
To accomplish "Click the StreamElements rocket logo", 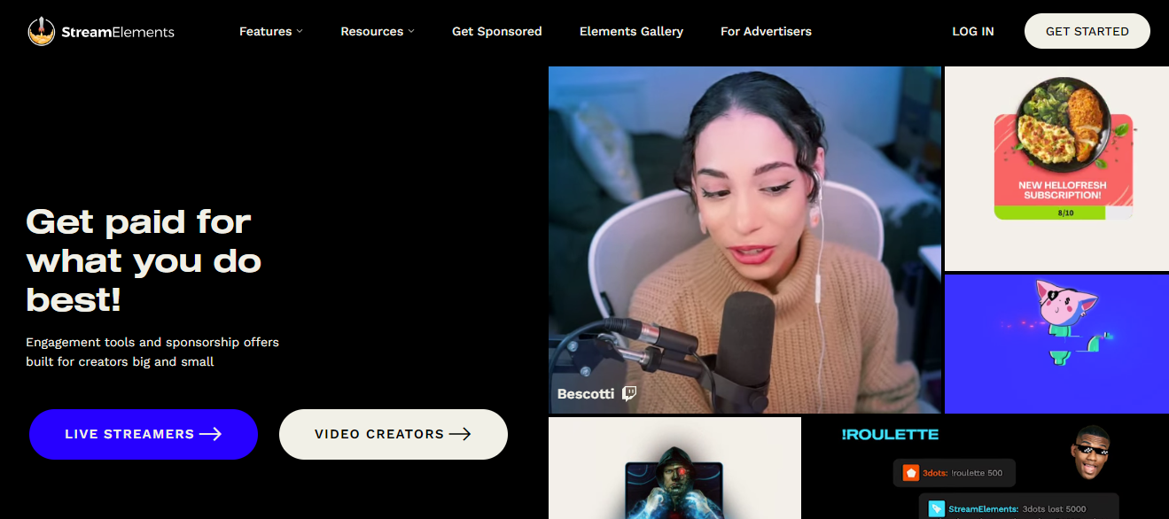I will (41, 31).
